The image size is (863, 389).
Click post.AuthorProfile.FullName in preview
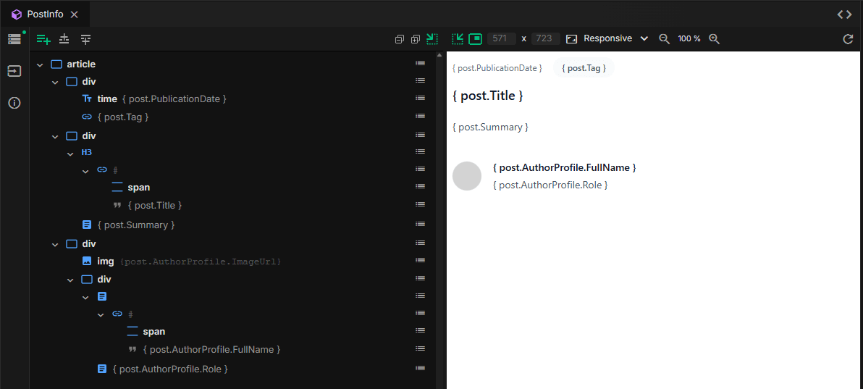tap(565, 167)
